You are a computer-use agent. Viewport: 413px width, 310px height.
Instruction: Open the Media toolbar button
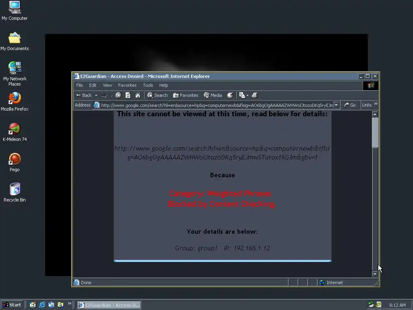coord(213,95)
